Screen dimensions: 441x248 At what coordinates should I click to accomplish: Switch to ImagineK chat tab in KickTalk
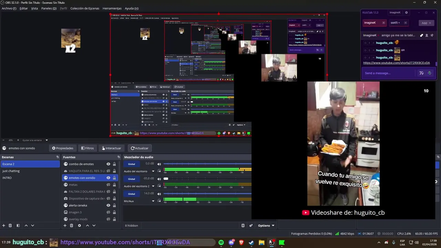click(x=374, y=23)
